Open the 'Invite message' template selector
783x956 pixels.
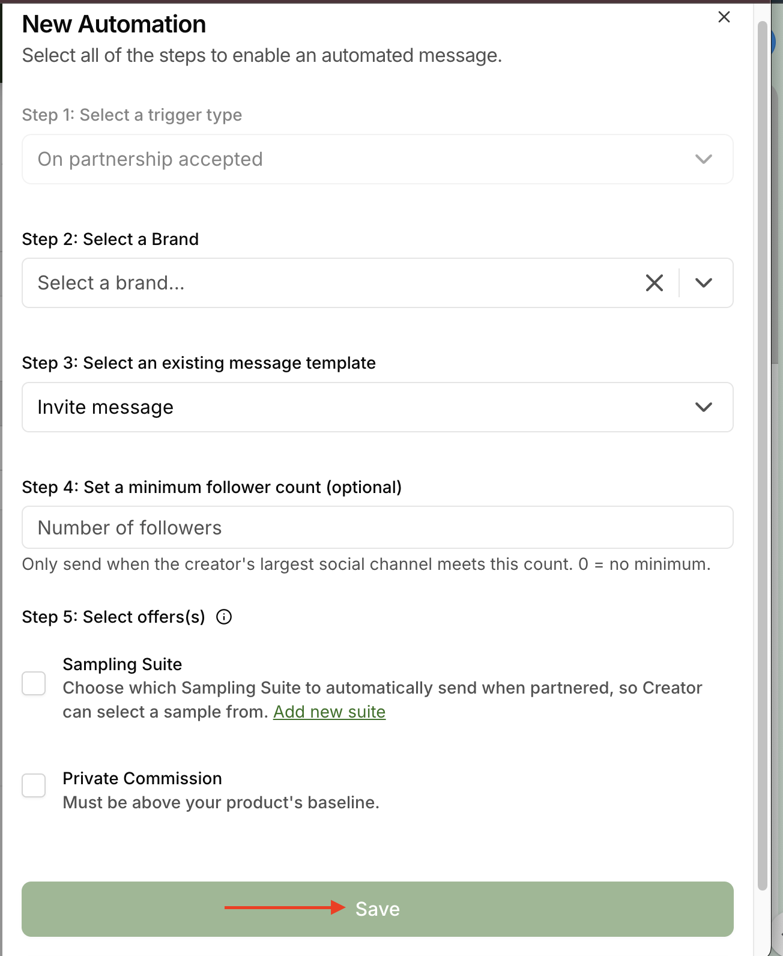click(378, 407)
